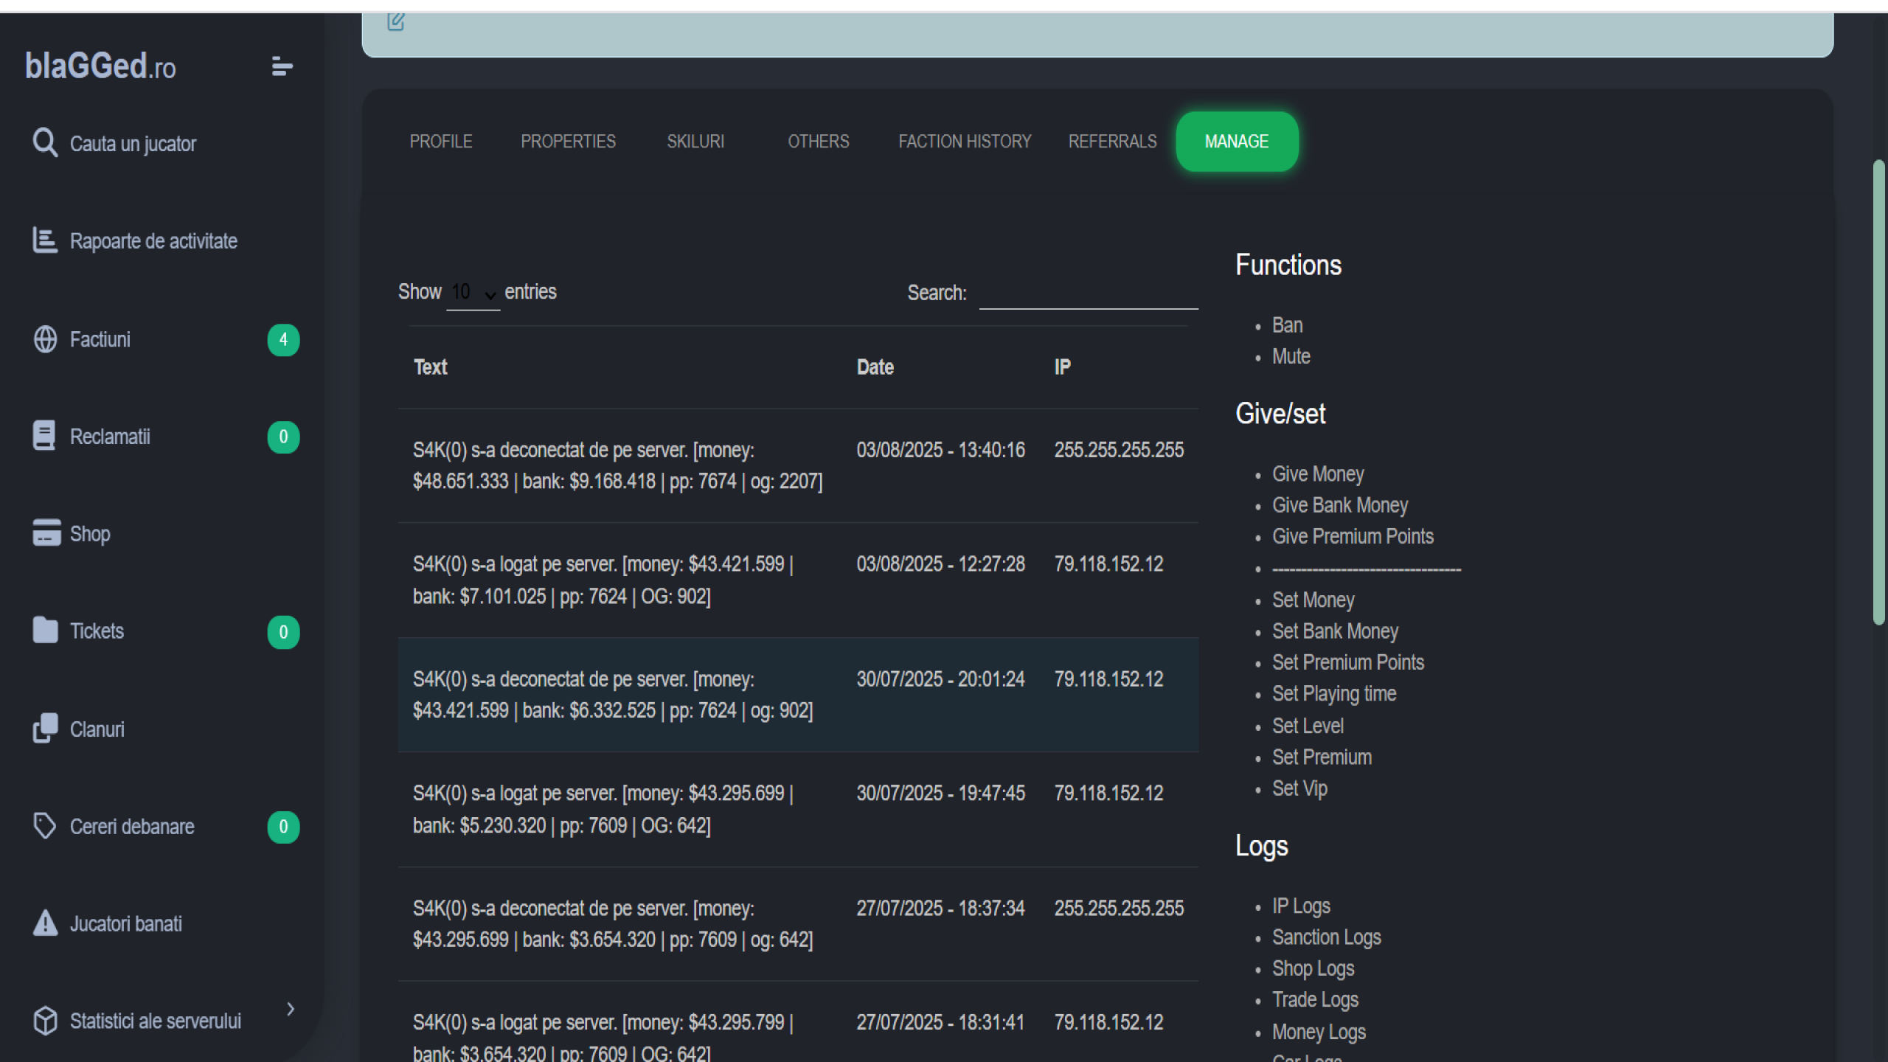Image resolution: width=1888 pixels, height=1062 pixels.
Task: Click the Jucatori banati warning triangle icon
Action: [x=45, y=923]
